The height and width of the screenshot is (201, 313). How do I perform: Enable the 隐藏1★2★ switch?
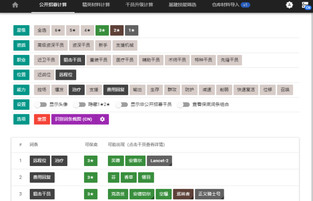[79, 104]
